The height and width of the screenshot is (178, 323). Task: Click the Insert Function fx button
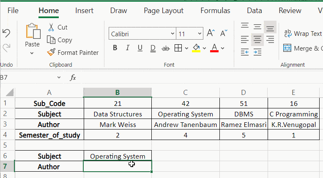click(73, 78)
